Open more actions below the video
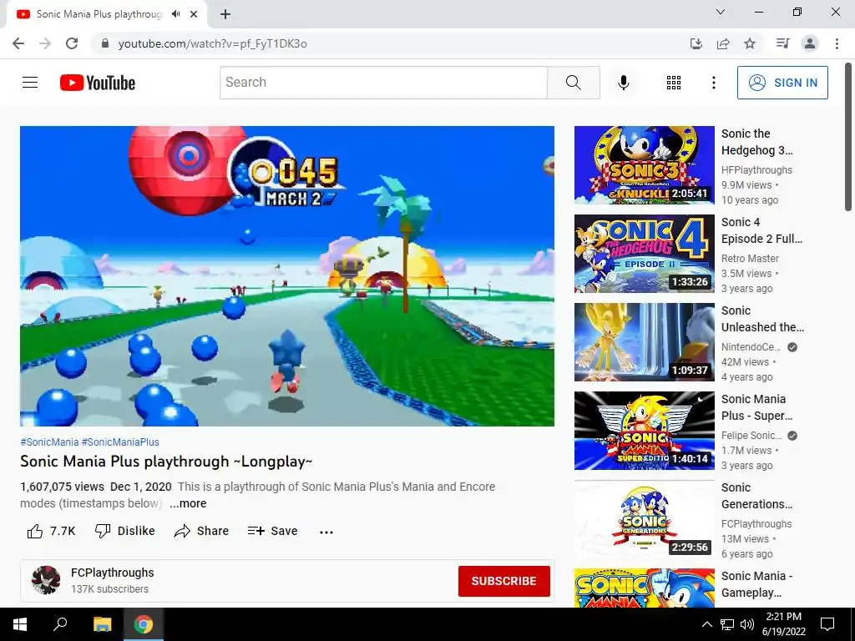This screenshot has width=855, height=641. (326, 532)
